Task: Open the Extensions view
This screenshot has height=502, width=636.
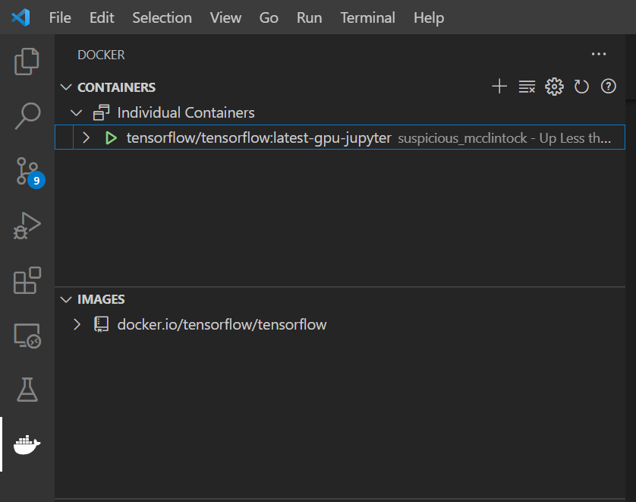Action: click(27, 280)
